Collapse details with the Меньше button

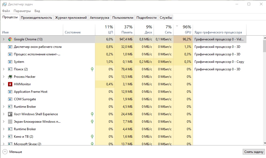pyautogui.click(x=12, y=152)
